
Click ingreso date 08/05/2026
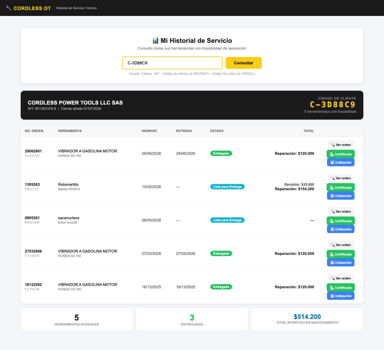[x=151, y=220]
